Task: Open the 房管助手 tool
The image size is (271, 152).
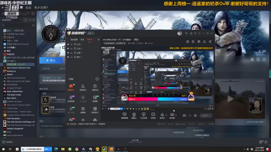Action: click(83, 87)
